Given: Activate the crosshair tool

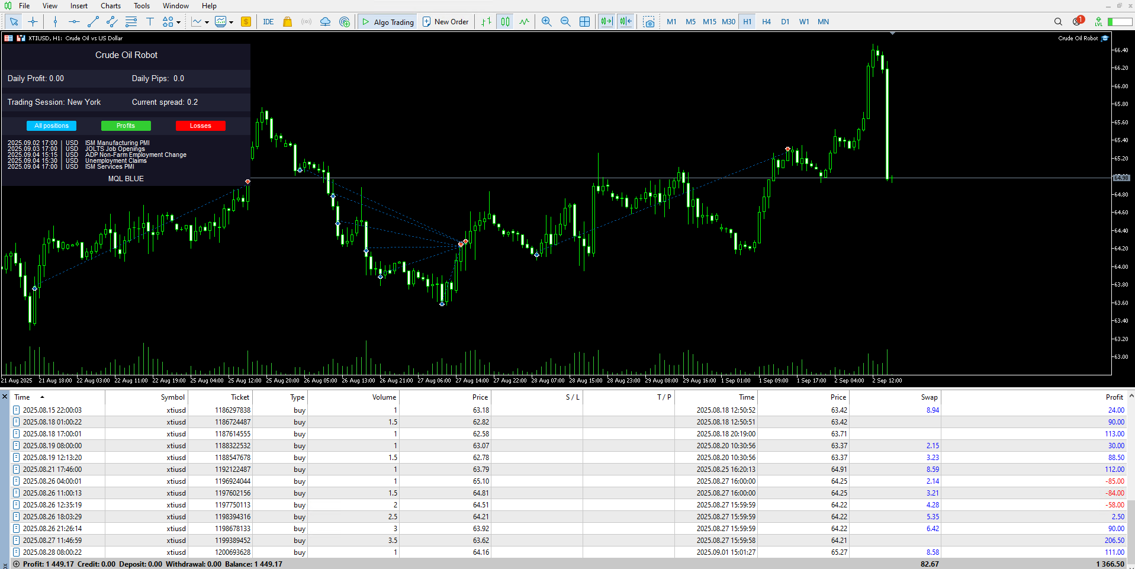Looking at the screenshot, I should (33, 22).
